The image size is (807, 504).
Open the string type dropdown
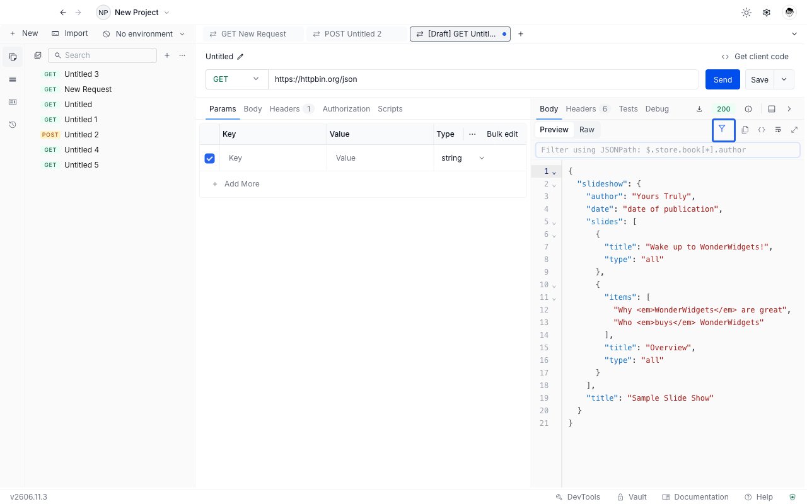(x=463, y=158)
